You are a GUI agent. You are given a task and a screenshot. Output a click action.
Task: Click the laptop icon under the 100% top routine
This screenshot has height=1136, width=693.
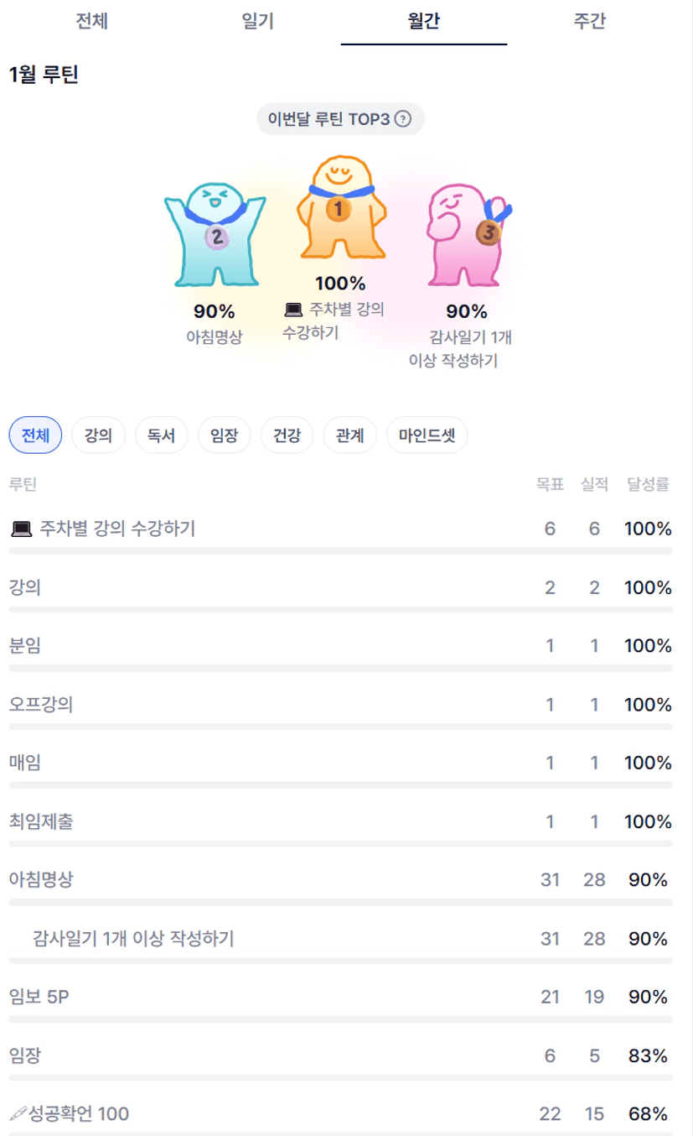(294, 309)
